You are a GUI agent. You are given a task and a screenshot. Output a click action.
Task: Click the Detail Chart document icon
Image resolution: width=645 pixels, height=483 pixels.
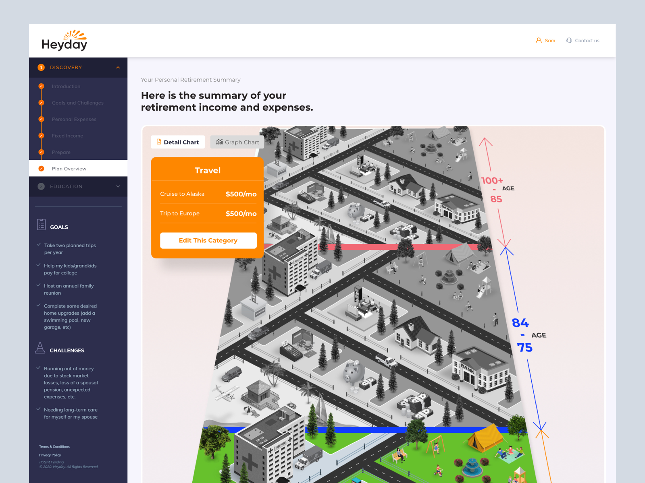(159, 142)
